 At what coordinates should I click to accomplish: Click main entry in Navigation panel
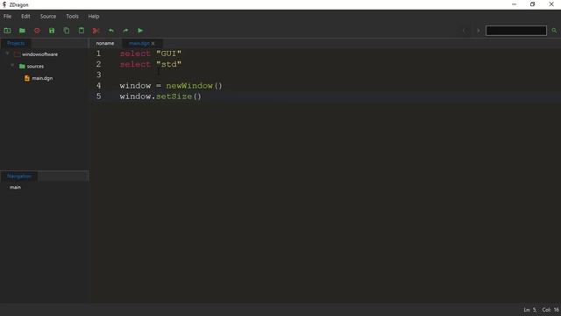pos(15,187)
